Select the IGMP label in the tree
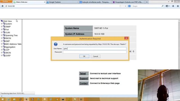This screenshot has height=101, width=180. pyautogui.click(x=7, y=41)
